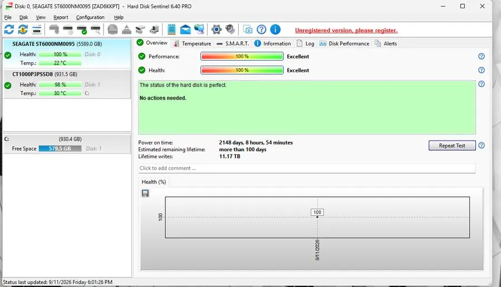Click the Unregistered version, please register link
The width and height of the screenshot is (501, 287).
click(x=346, y=31)
